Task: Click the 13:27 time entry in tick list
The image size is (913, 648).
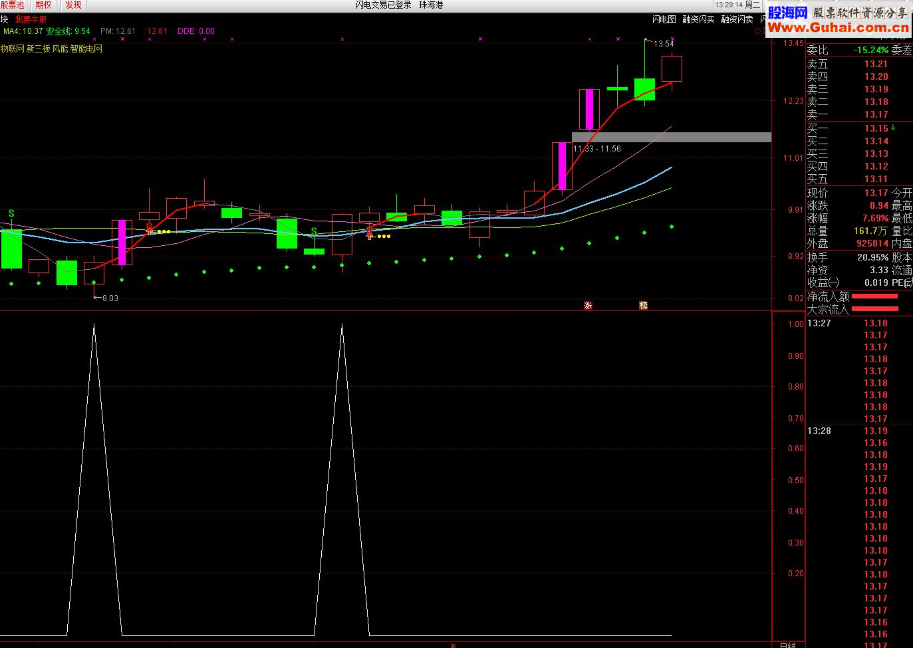Action: pyautogui.click(x=819, y=323)
